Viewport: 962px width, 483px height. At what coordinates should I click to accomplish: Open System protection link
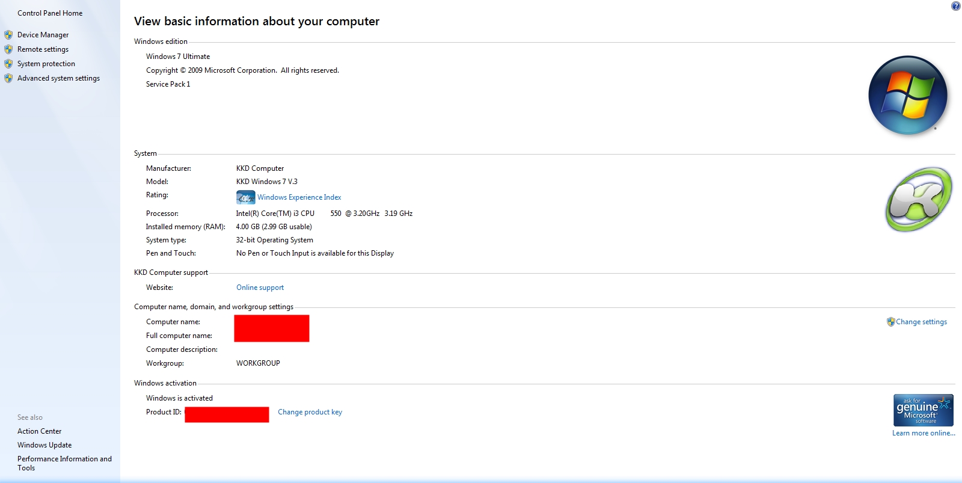[46, 64]
